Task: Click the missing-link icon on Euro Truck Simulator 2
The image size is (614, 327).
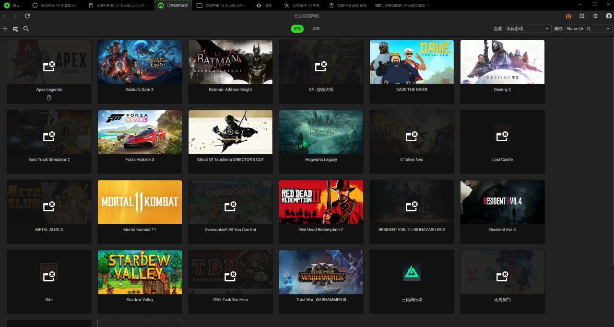Action: point(49,136)
